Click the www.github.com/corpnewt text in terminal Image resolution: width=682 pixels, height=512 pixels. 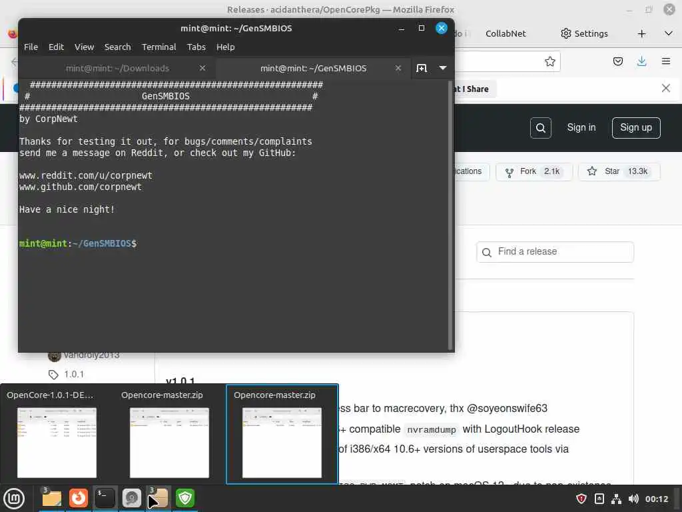(81, 187)
